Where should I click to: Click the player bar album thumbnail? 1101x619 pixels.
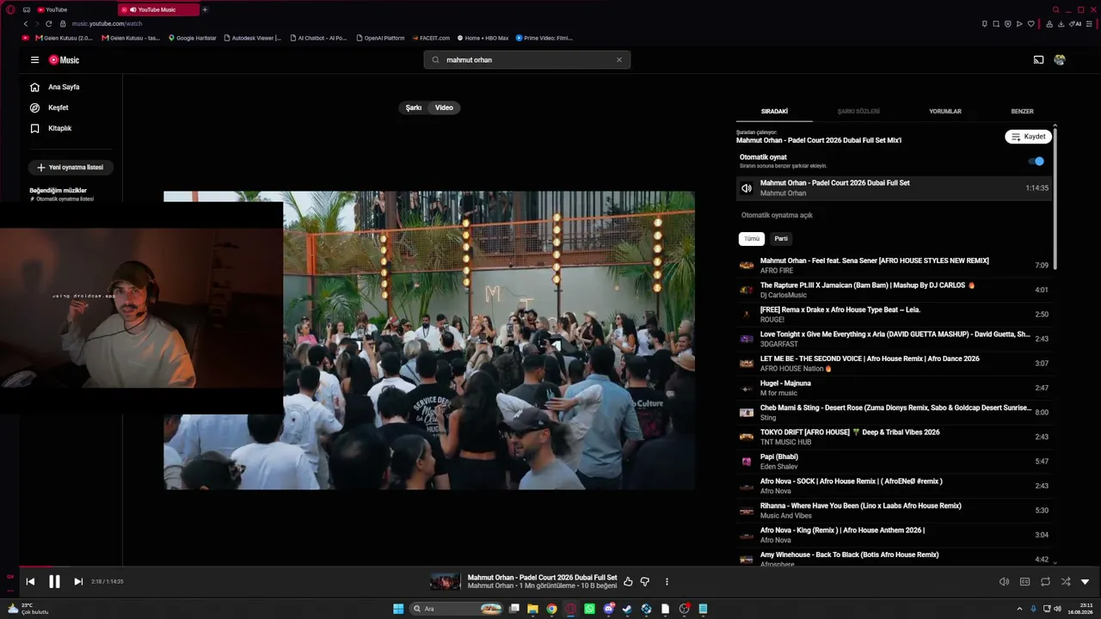[x=446, y=582]
